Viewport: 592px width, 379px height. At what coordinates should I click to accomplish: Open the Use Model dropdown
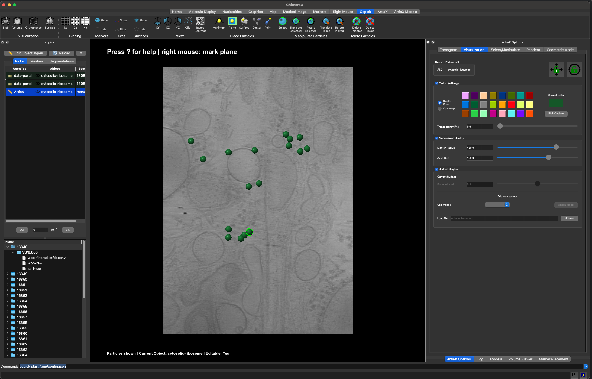497,205
